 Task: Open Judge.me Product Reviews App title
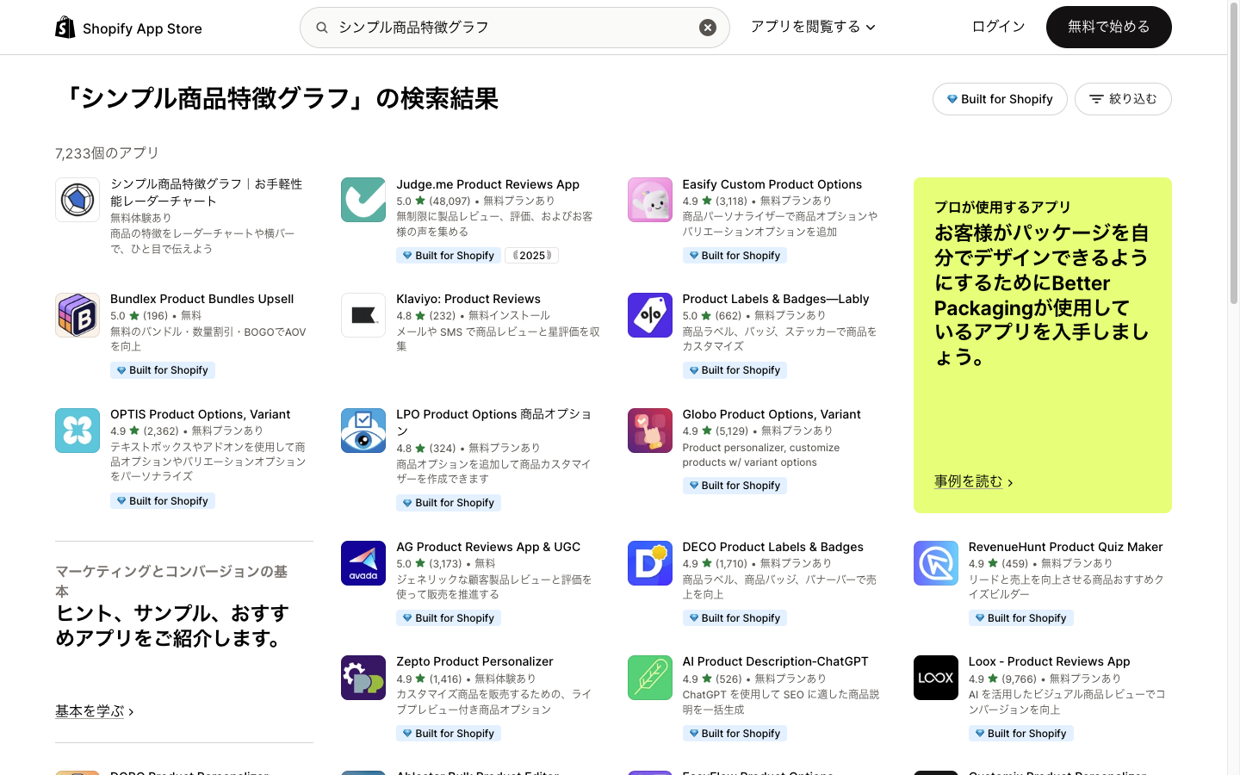tap(487, 184)
